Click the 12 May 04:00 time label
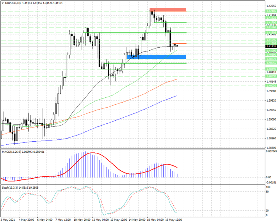Image resolution: width=278 pixels, height=223 pixels. pos(101,220)
